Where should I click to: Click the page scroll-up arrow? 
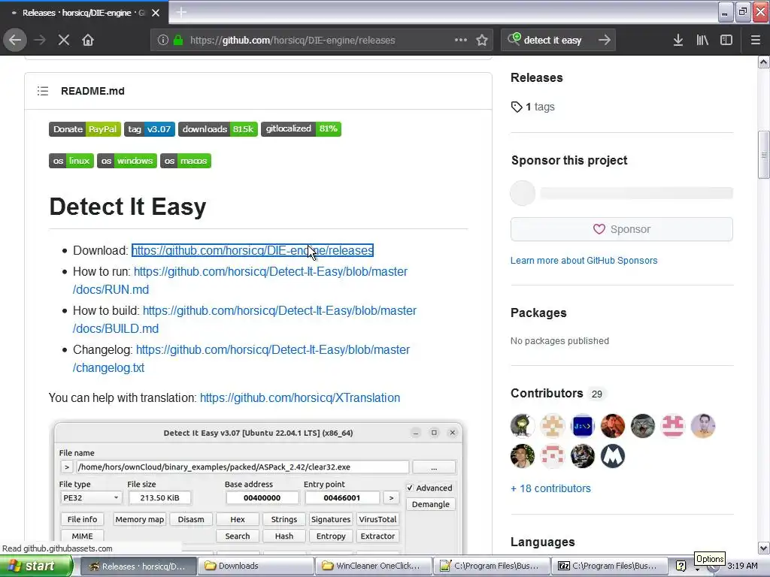pyautogui.click(x=763, y=62)
